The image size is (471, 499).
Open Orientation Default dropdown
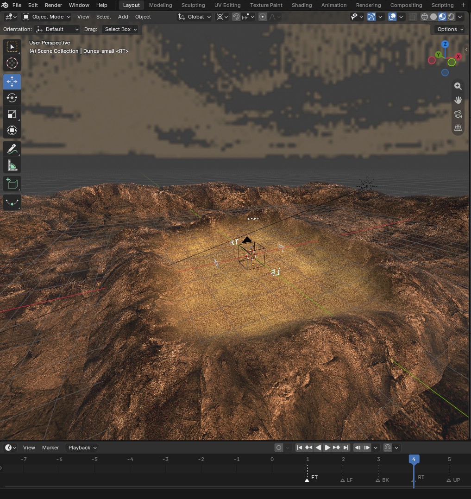click(x=57, y=29)
